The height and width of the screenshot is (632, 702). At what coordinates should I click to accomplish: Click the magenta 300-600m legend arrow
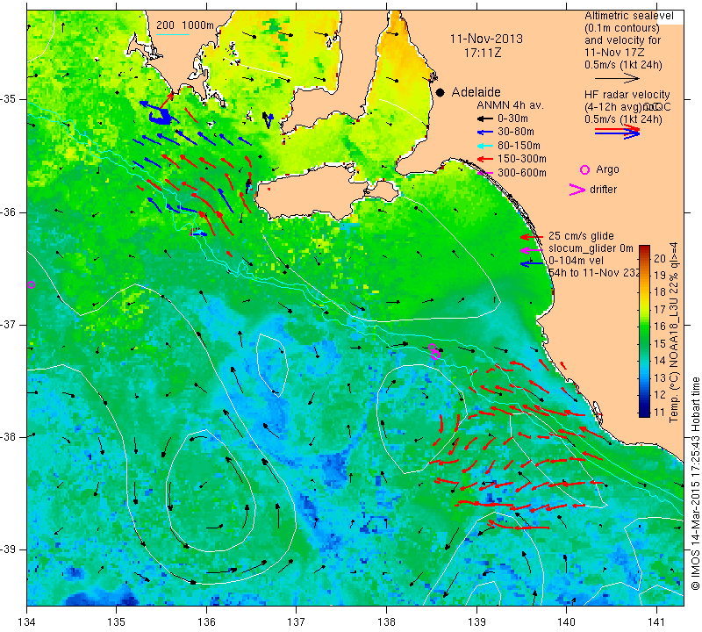(485, 173)
